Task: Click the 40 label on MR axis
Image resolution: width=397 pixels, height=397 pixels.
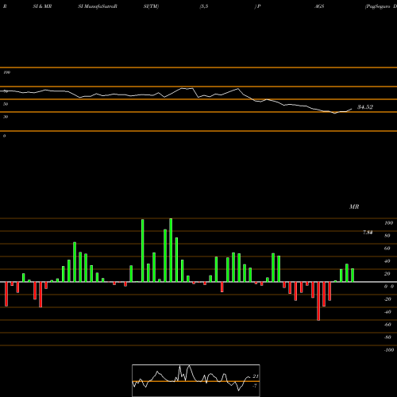Action: 387,261
